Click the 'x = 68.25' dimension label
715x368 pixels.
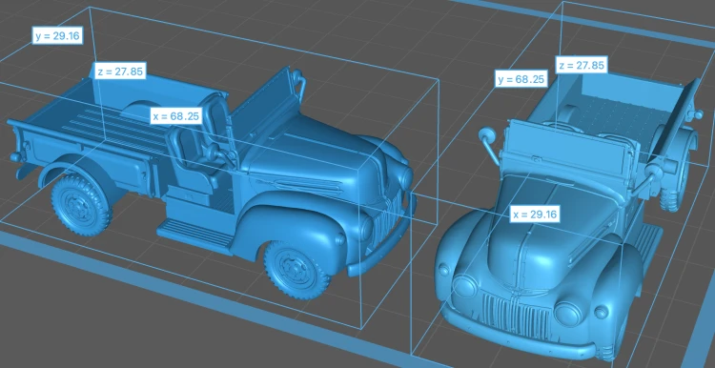176,115
